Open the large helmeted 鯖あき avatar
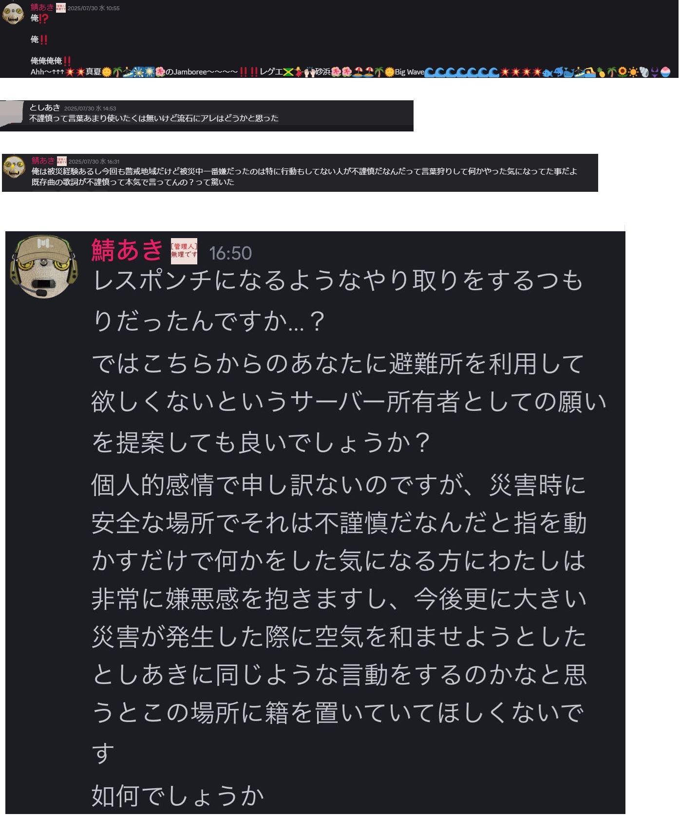This screenshot has height=816, width=680. click(x=45, y=267)
